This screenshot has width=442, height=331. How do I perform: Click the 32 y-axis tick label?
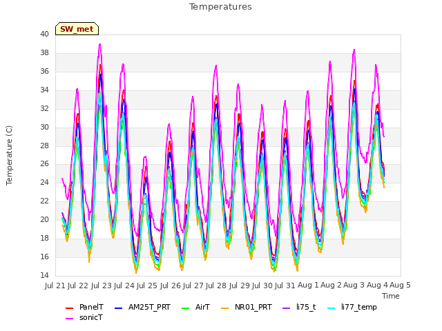point(44,109)
